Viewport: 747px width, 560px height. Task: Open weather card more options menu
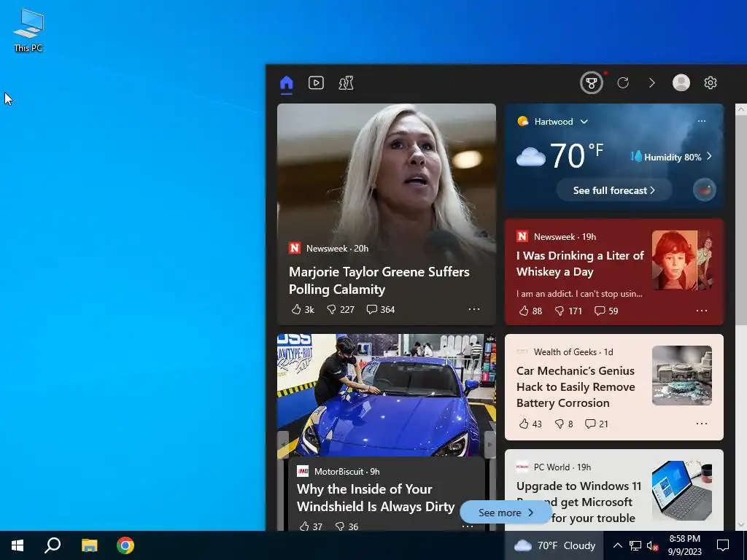702,121
